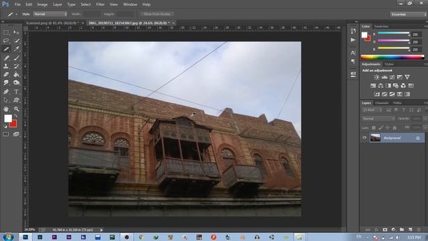
Task: Select the Zoom tool
Action: click(x=16, y=109)
